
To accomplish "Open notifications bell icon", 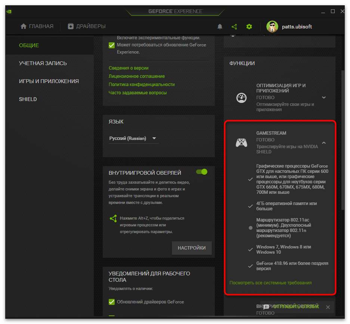I will pos(220,27).
